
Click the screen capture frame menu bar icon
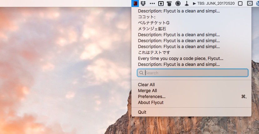[x=250, y=3]
